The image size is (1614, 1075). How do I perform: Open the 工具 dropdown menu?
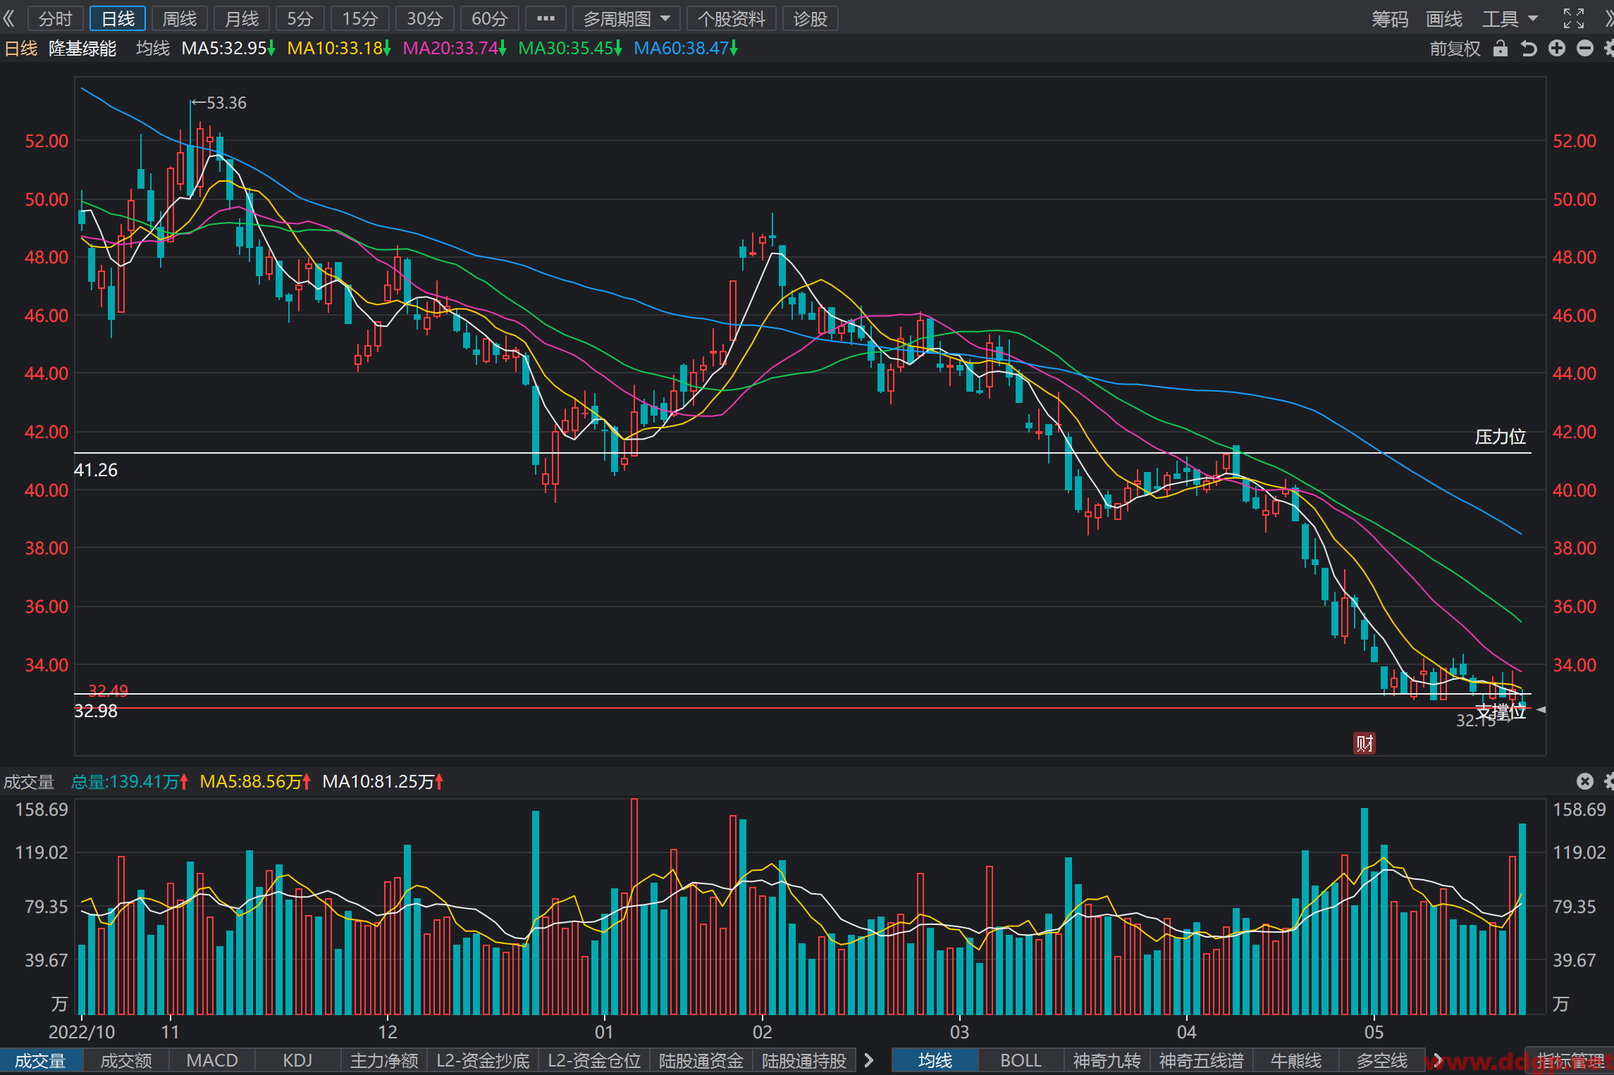tap(1510, 19)
